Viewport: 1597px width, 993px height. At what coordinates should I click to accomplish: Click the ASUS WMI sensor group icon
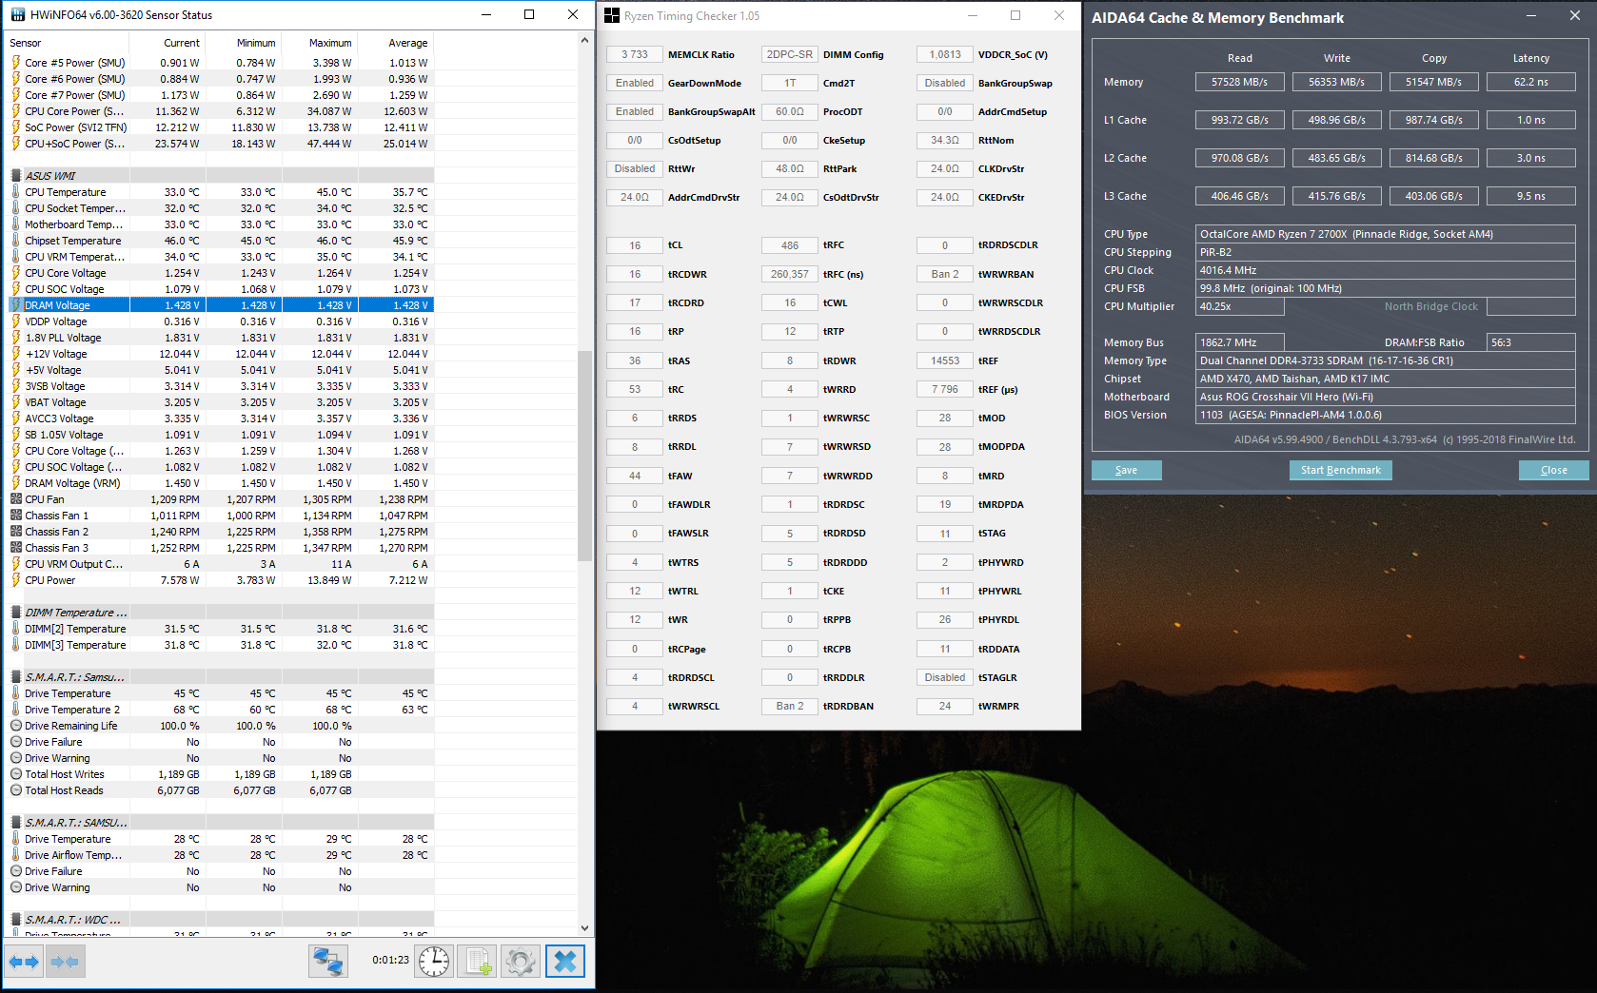pyautogui.click(x=16, y=176)
